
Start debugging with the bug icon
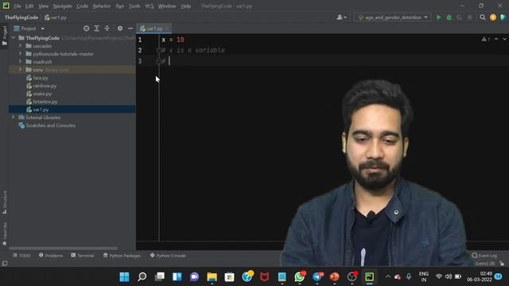coord(449,17)
